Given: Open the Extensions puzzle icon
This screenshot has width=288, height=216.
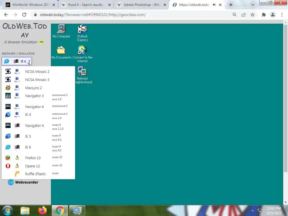Looking at the screenshot, I should [x=264, y=15].
